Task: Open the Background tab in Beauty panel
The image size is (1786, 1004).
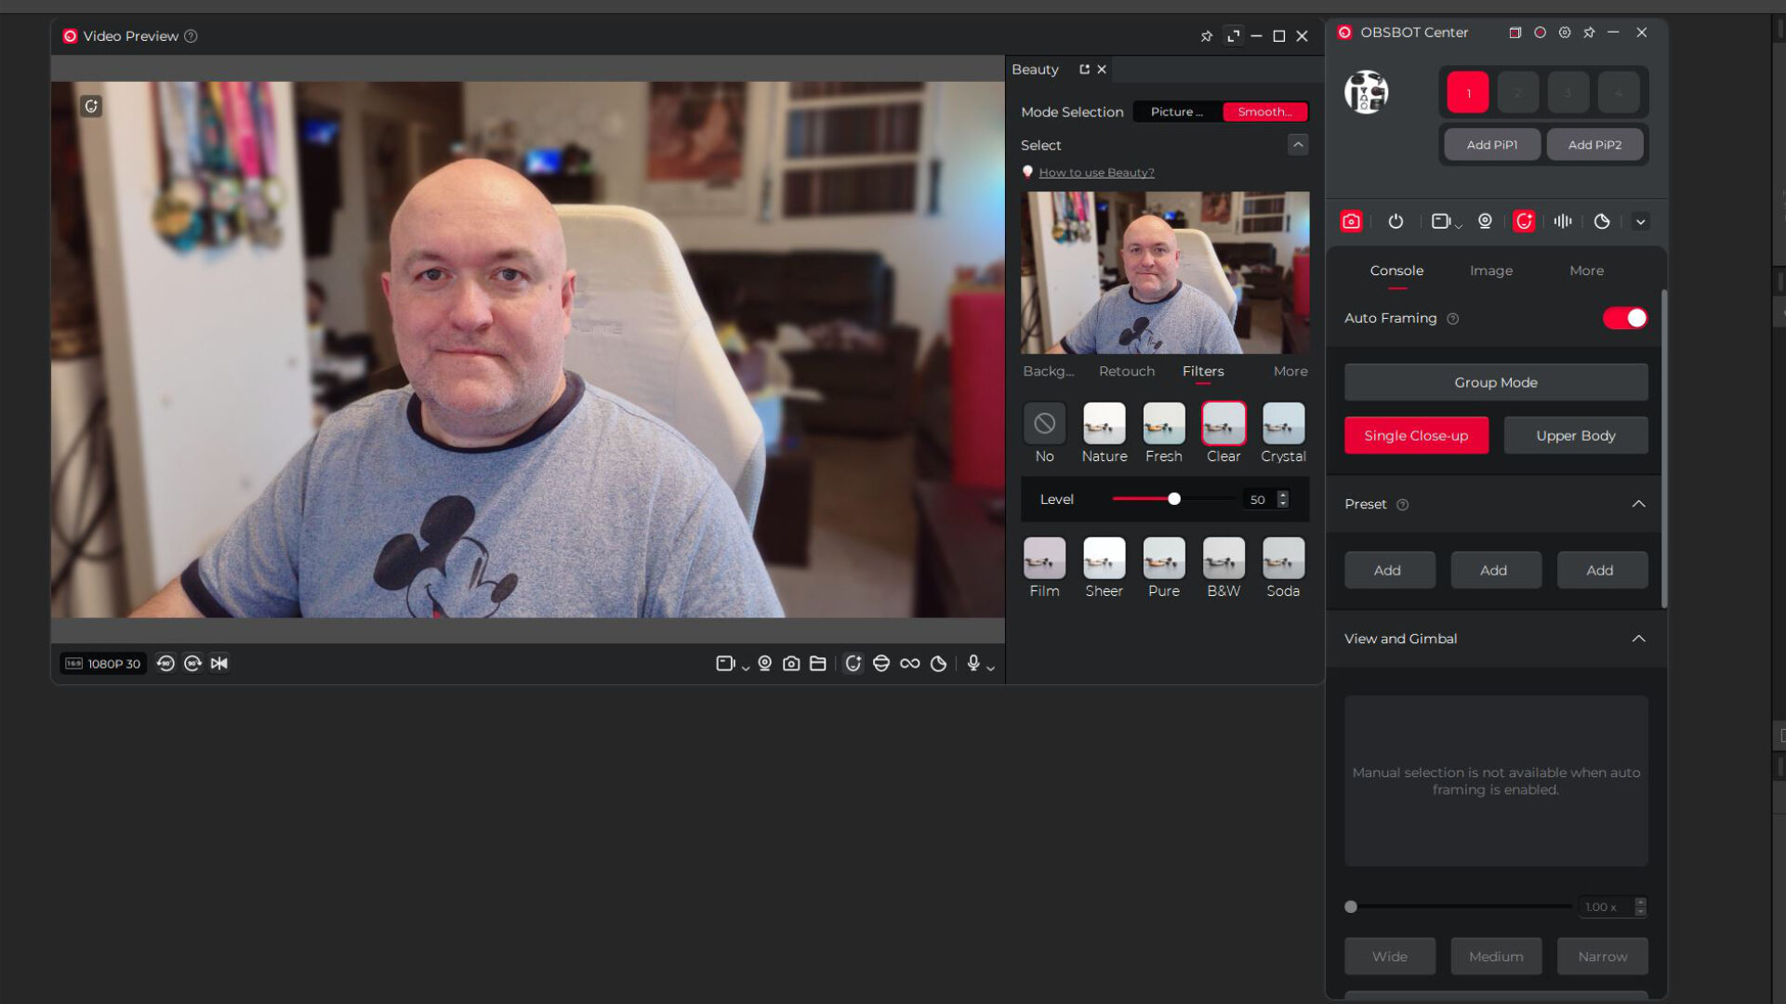Action: coord(1048,371)
